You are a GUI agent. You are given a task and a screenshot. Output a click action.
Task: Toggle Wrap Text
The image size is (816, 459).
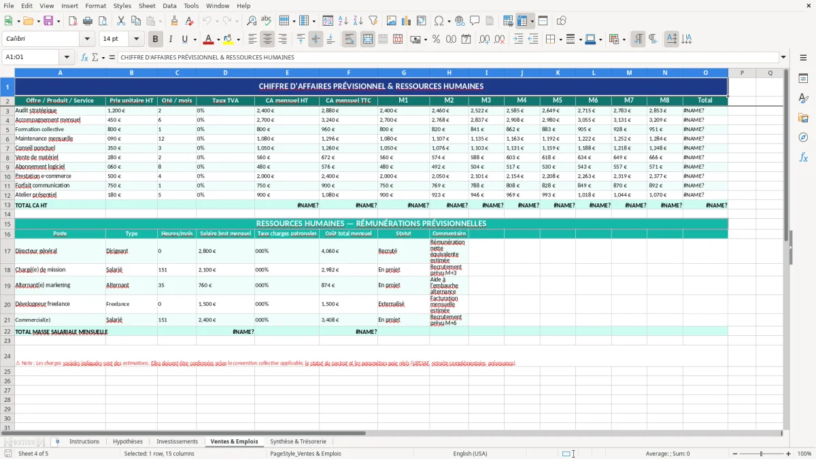(350, 39)
